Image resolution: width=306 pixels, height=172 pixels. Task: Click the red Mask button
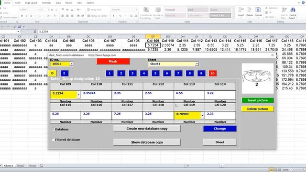(113, 61)
